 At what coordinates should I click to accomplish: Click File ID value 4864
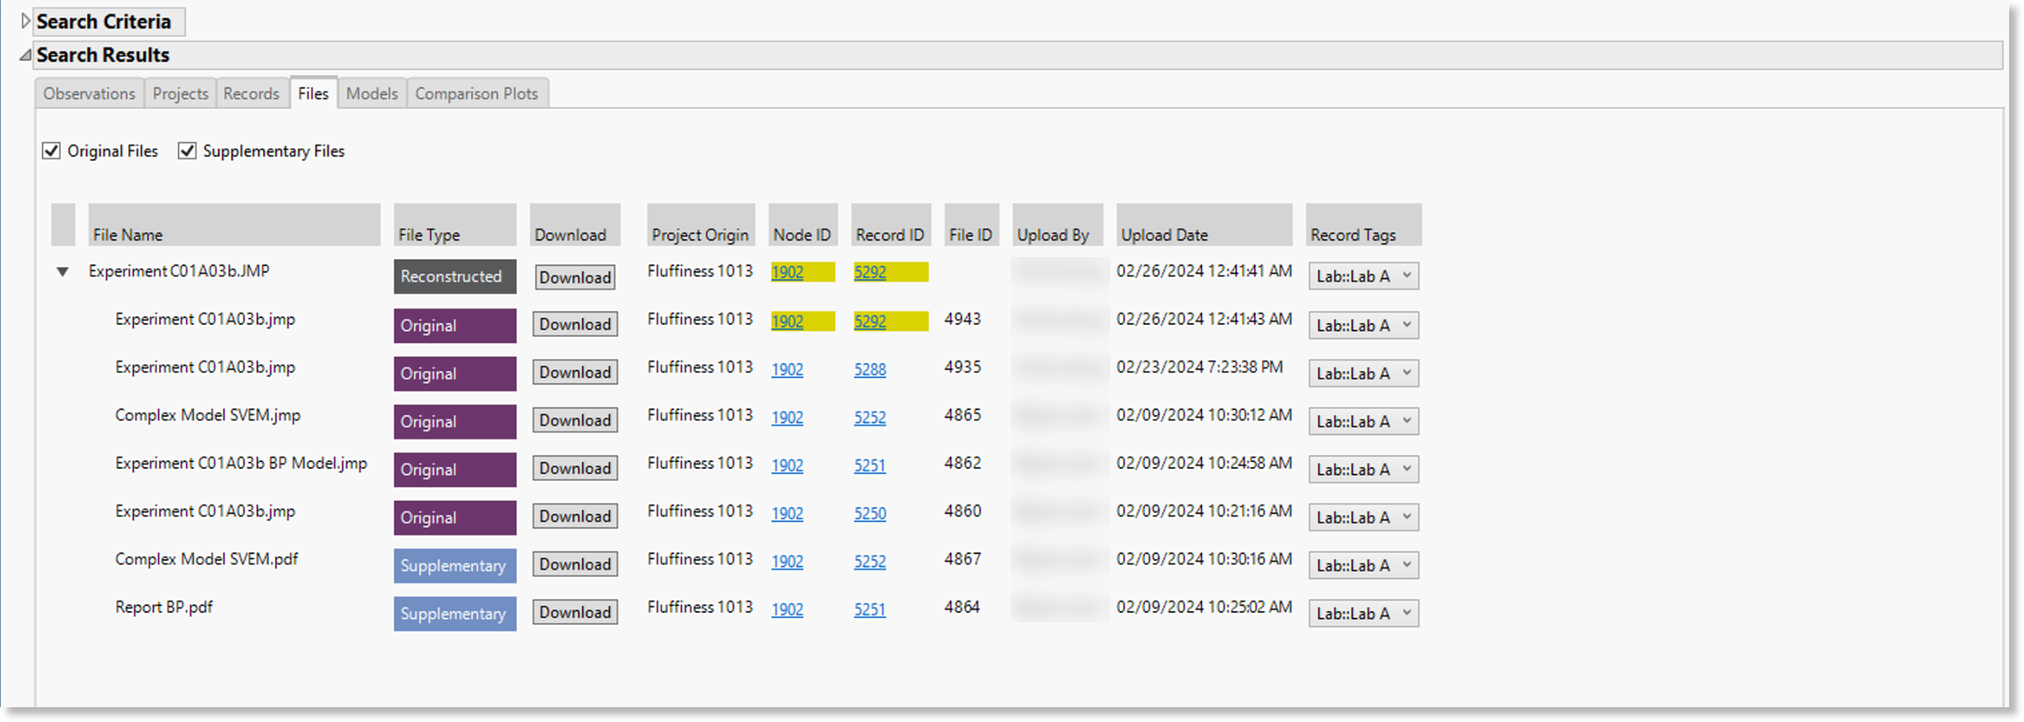961,607
